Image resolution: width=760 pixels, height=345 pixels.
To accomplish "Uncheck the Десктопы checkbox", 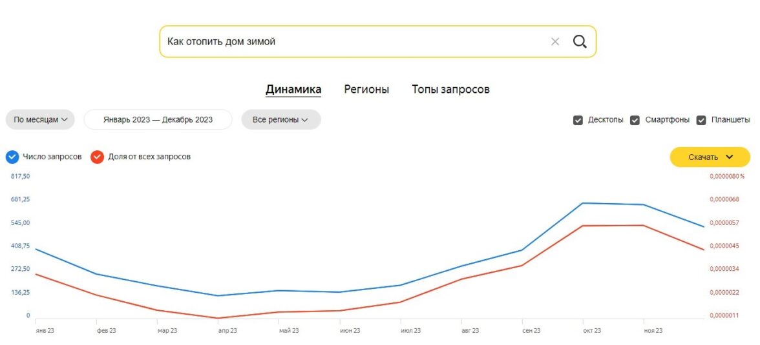I will [578, 120].
